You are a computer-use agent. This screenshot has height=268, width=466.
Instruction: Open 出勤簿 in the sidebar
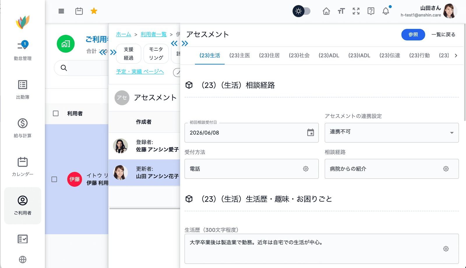(23, 89)
